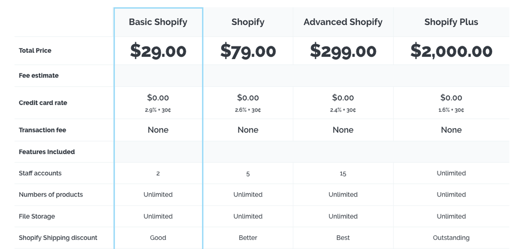Select the Basic Shopify plan header

coord(158,22)
